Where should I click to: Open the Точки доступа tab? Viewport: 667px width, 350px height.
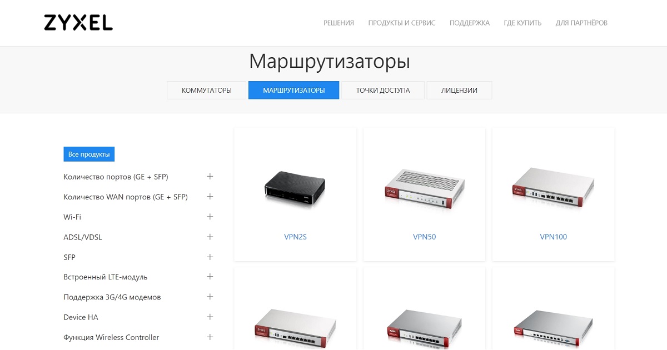383,90
